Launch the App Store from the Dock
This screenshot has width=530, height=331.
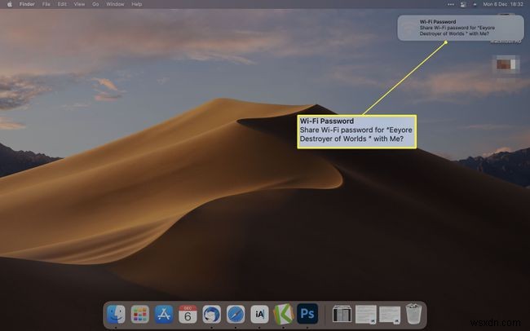pyautogui.click(x=164, y=314)
